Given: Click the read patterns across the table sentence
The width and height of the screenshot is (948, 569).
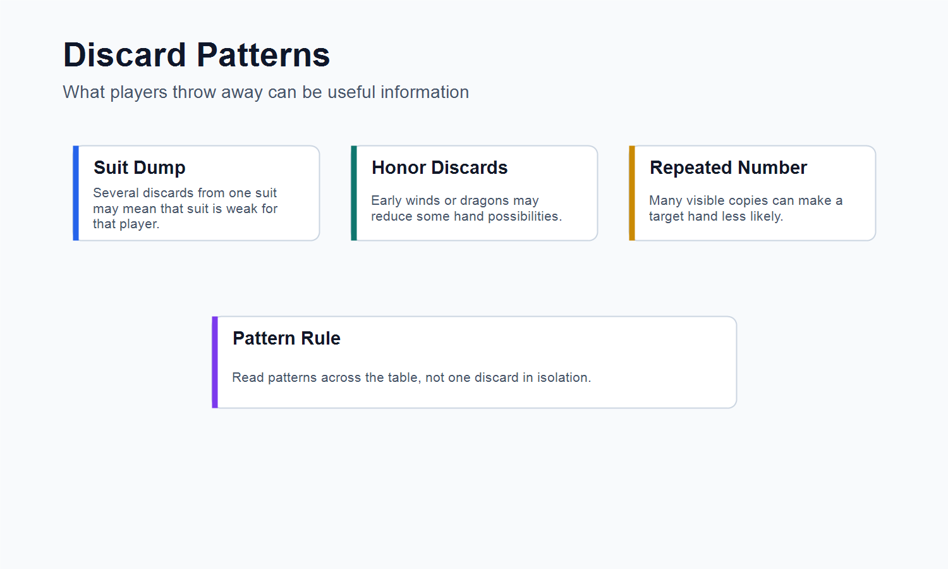Looking at the screenshot, I should pyautogui.click(x=411, y=377).
